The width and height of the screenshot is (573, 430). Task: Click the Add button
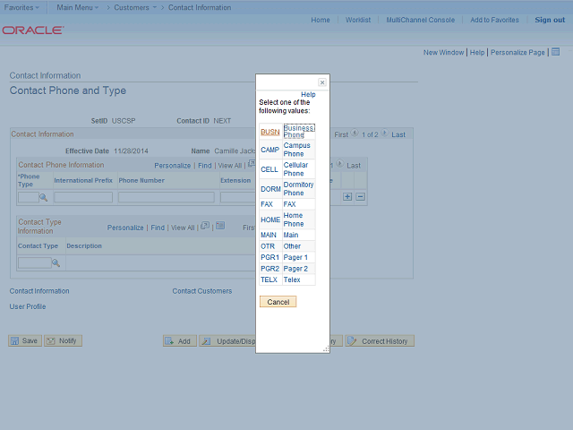180,341
